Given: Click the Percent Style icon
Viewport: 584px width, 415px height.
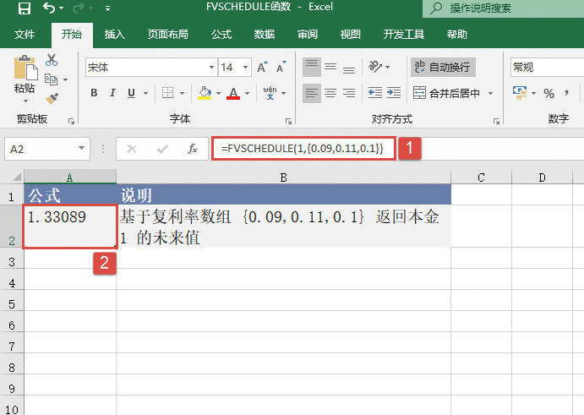Looking at the screenshot, I should 549,93.
